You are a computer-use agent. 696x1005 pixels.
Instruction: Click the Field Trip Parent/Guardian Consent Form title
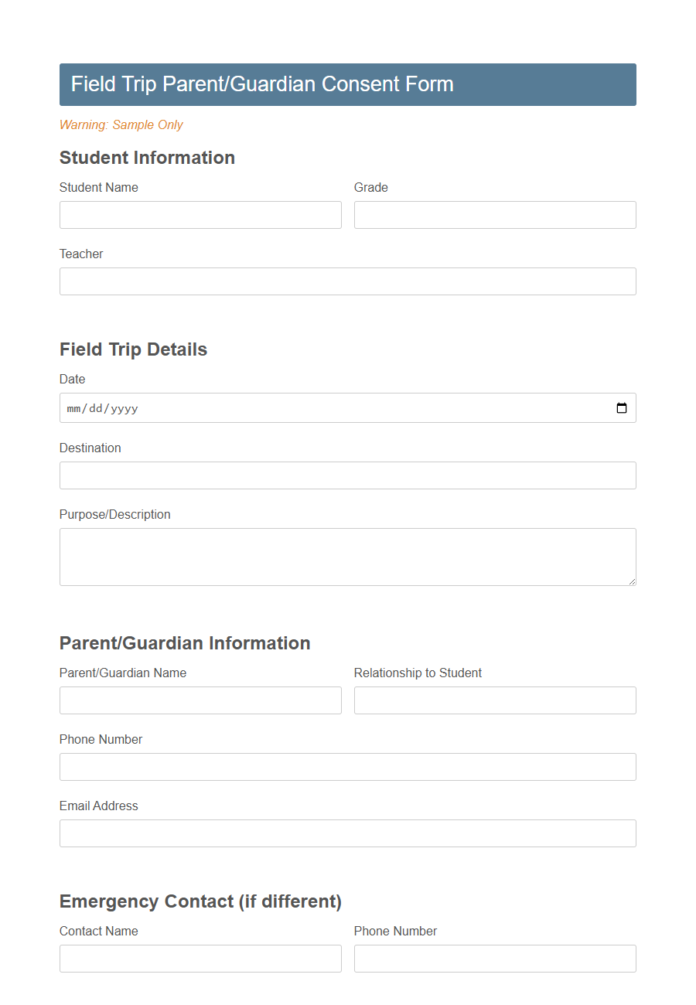coord(261,84)
